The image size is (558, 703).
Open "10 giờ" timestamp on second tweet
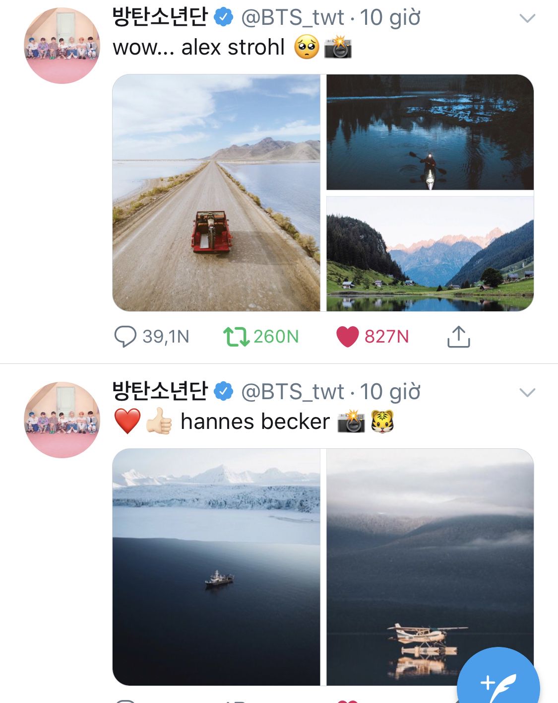[390, 392]
